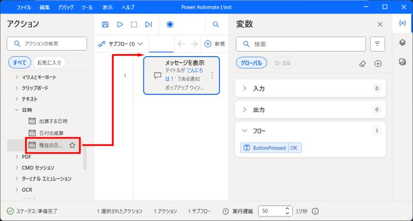Viewport: 413px width, 221px height.
Task: Open the variables filter icon
Action: pyautogui.click(x=377, y=44)
